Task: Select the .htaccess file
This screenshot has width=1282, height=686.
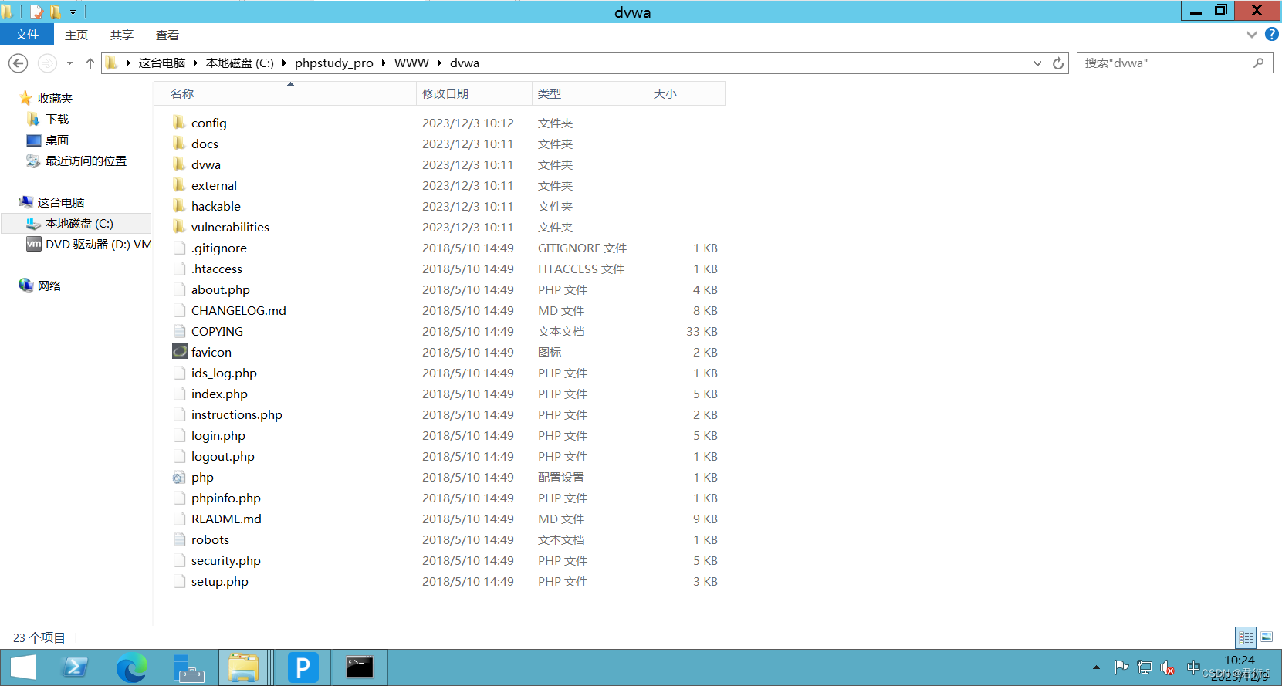Action: (217, 269)
